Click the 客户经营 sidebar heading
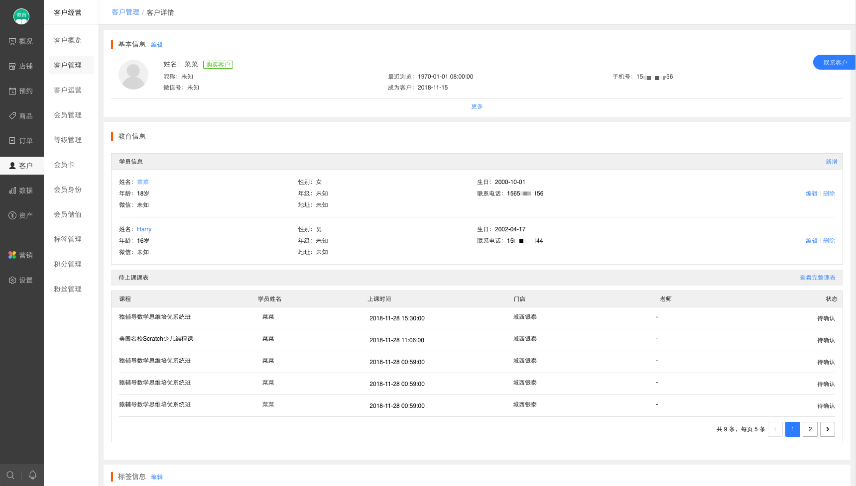Viewport: 856px width, 486px height. click(68, 12)
